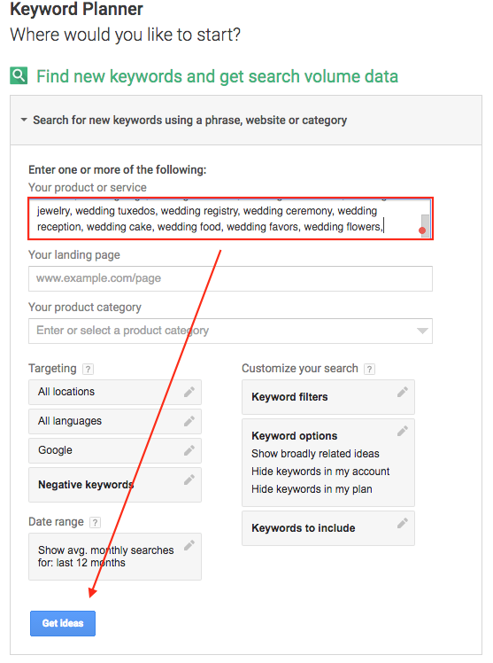Click the product box scrollbar
493x663 pixels.
click(x=425, y=225)
